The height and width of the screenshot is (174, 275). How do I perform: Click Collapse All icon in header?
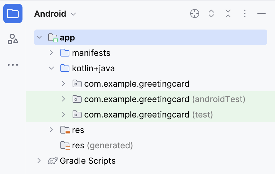click(228, 13)
